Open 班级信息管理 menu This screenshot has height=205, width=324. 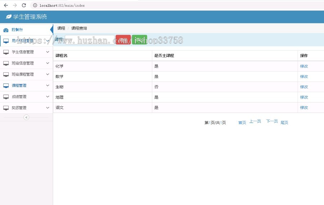click(x=26, y=63)
